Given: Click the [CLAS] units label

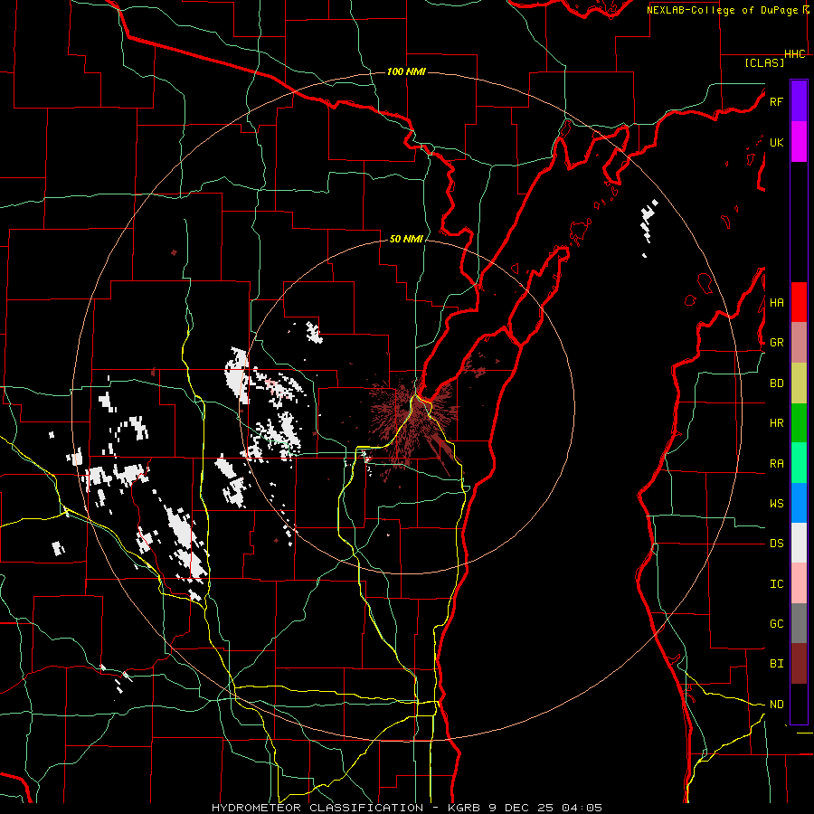Looking at the screenshot, I should coord(764,62).
